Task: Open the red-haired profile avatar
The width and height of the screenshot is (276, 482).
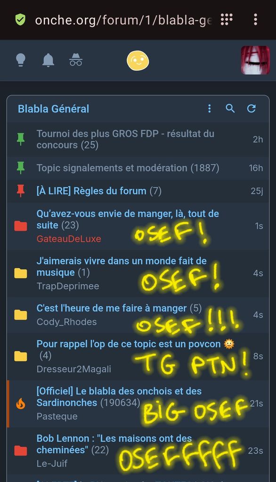Action: pos(255,60)
